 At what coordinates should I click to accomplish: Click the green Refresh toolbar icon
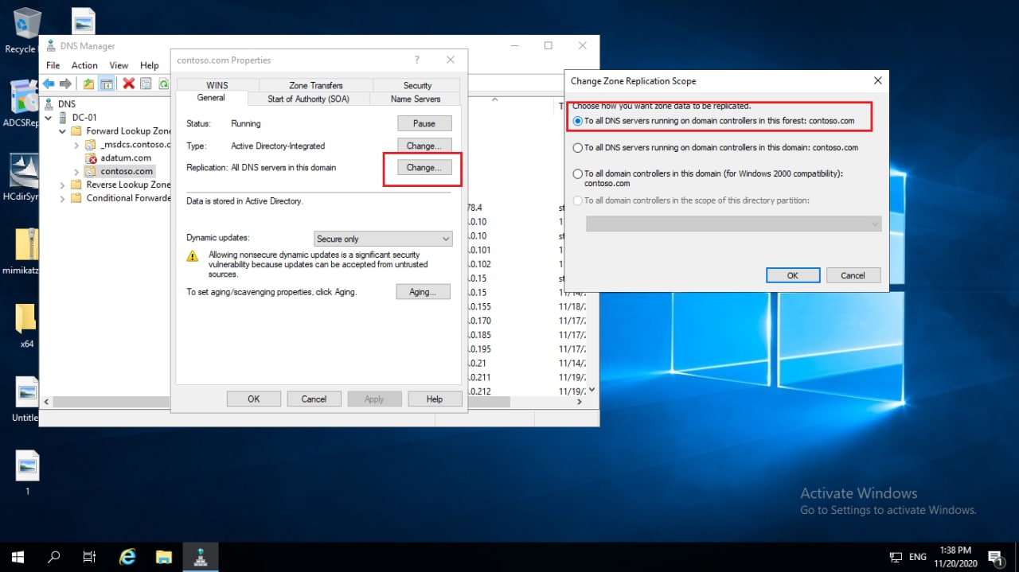[163, 84]
